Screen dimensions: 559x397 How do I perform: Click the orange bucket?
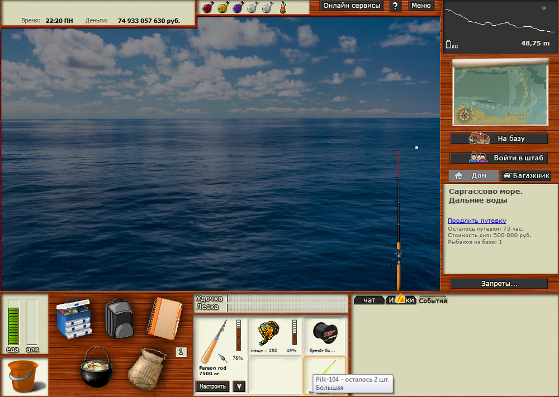pyautogui.click(x=24, y=375)
